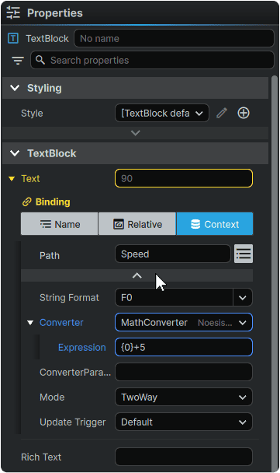Image resolution: width=280 pixels, height=473 pixels.
Task: Click the Converter label
Action: [x=61, y=323]
